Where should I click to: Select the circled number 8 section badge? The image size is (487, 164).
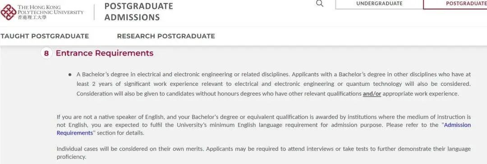(x=46, y=53)
